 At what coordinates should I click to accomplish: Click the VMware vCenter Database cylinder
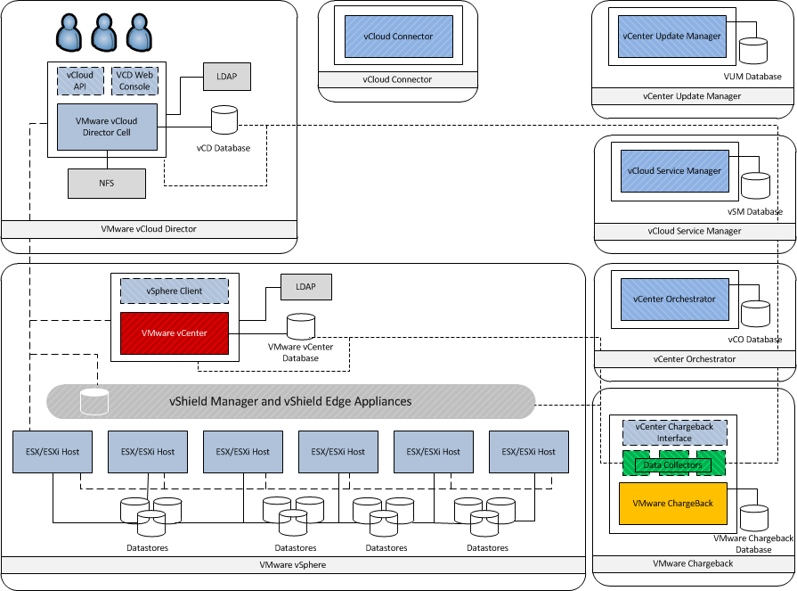tap(301, 326)
